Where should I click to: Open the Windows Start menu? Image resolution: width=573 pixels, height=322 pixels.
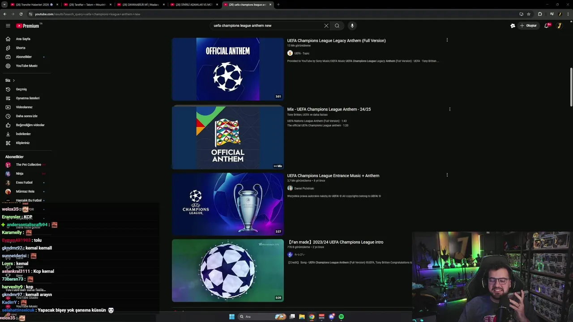[x=232, y=317]
